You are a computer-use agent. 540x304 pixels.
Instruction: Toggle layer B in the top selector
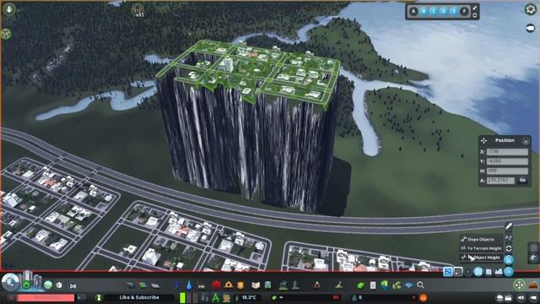424,11
